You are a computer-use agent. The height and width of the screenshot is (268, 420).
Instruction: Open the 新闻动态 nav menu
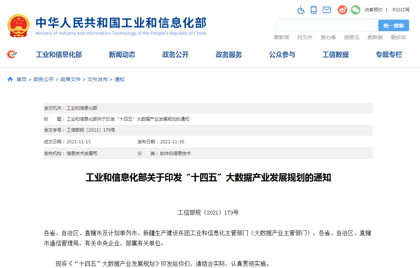[122, 55]
